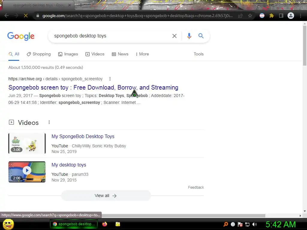Switch to the Images tab
This screenshot has height=230, width=307.
(68, 54)
